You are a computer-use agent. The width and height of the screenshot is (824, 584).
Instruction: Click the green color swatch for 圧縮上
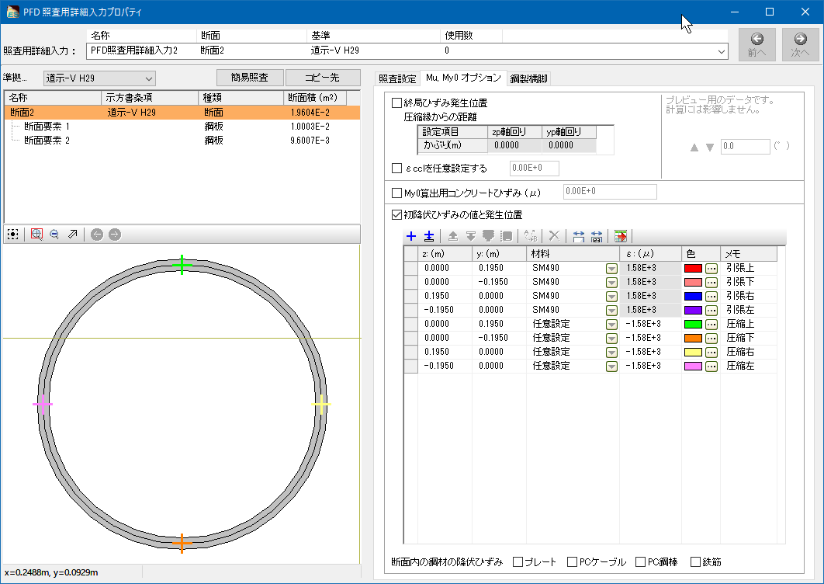point(693,324)
